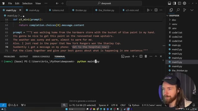Open code1.txt in the explorer

point(177,33)
